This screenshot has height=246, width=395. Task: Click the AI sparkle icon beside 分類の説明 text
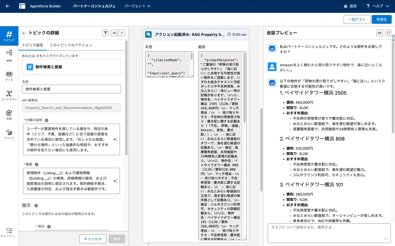[x=115, y=139]
